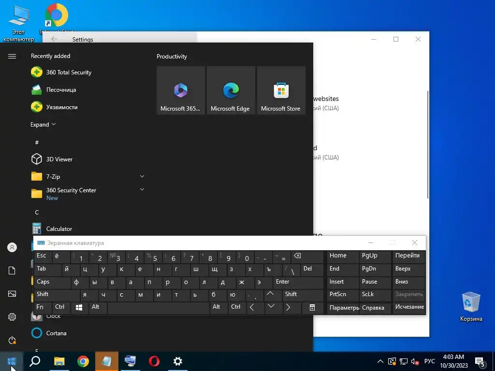
Task: Toggle right Ctrl key on on-screen keyboard
Action: tap(237, 308)
